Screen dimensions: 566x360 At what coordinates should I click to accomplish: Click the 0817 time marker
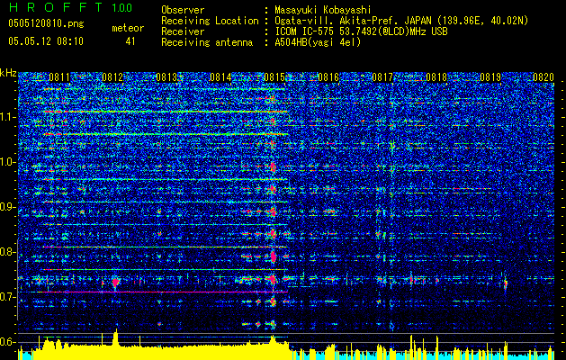[x=382, y=77]
